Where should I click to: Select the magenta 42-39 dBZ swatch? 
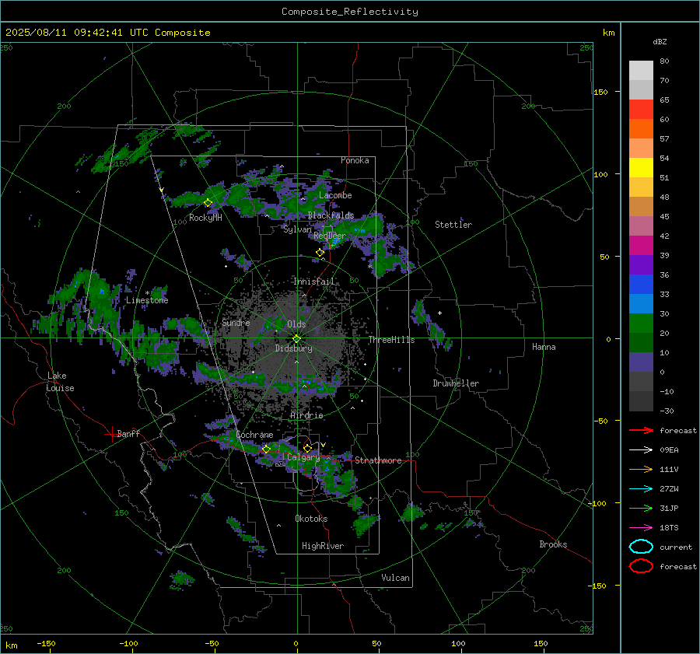pyautogui.click(x=641, y=246)
